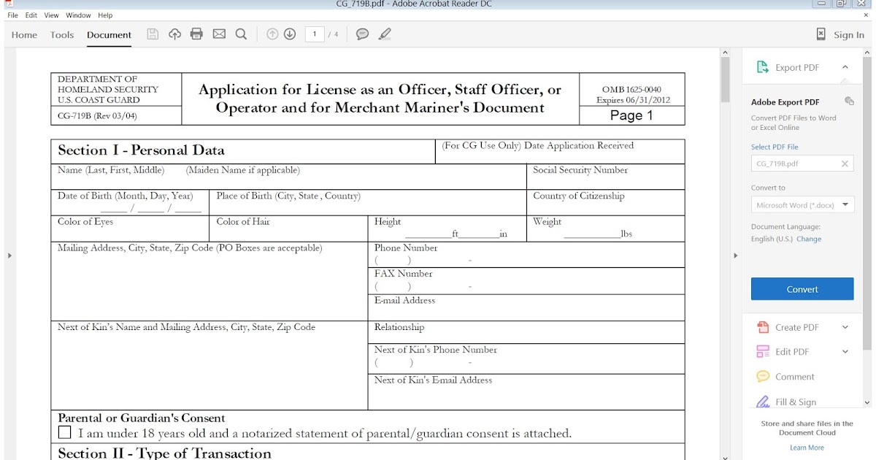
Task: Switch to the Document tab
Action: point(109,35)
